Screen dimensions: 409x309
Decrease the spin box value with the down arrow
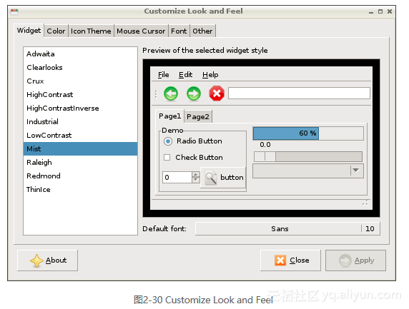pyautogui.click(x=196, y=180)
